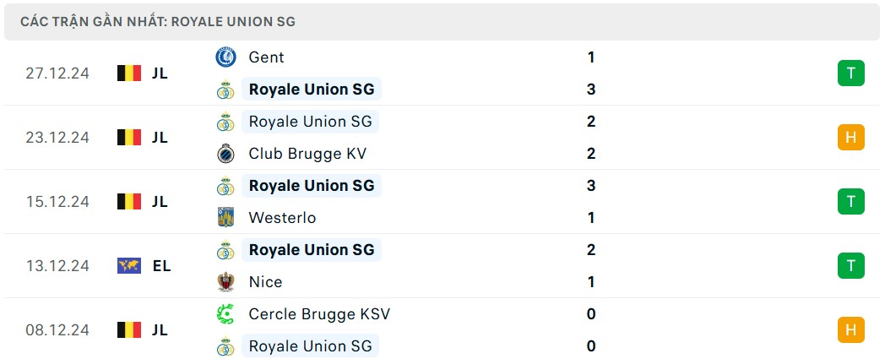Click orange H badge for Club Brugge match

coord(850,138)
